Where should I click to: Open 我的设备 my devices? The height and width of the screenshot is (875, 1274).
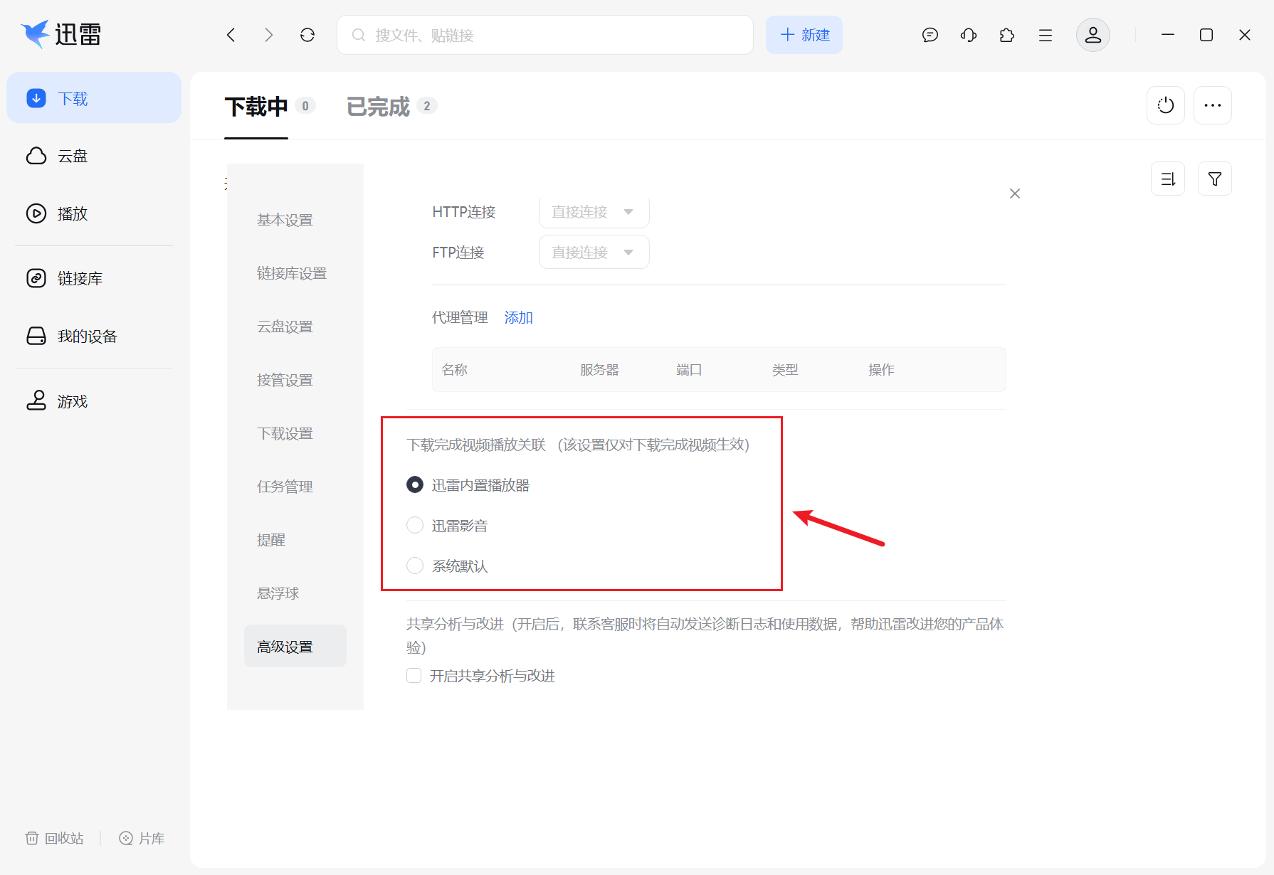tap(94, 336)
